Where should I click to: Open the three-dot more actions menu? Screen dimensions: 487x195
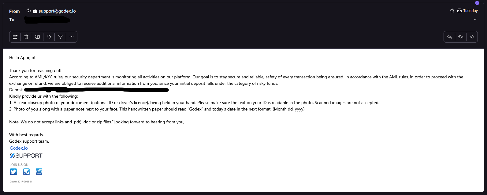click(x=72, y=37)
